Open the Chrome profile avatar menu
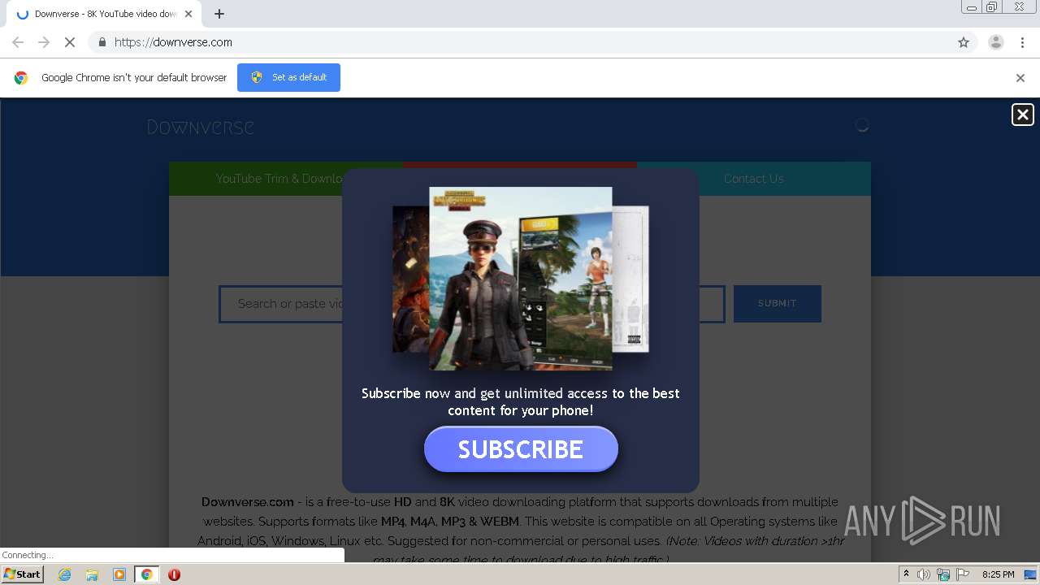Viewport: 1040px width, 585px height. 995,42
